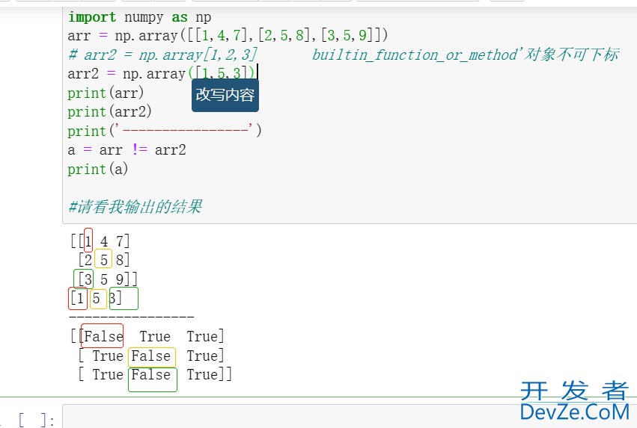Click output row "[[False True True]"
This screenshot has width=637, height=428.
pyautogui.click(x=147, y=336)
